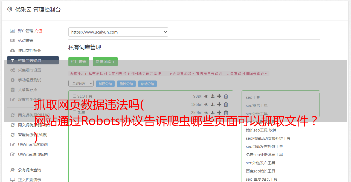Tick the SEO工具 checkbox
351x182 pixels.
(x=74, y=96)
